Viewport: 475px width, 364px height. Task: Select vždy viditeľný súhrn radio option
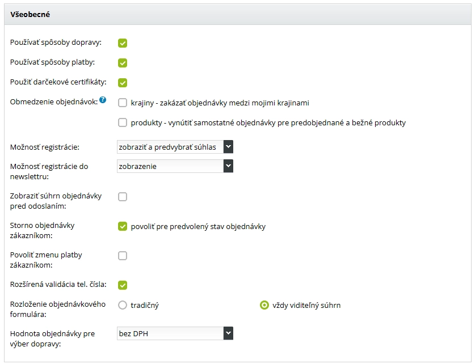[264, 305]
